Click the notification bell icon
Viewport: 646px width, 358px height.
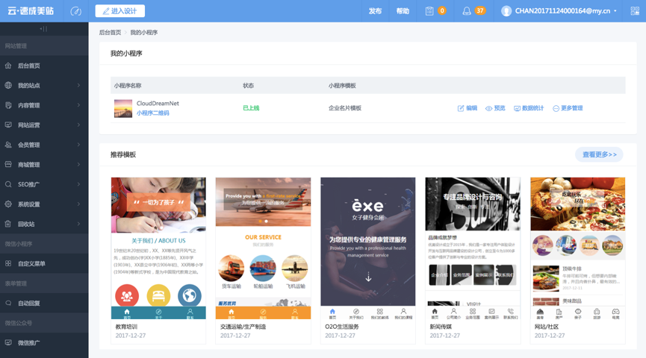point(466,11)
